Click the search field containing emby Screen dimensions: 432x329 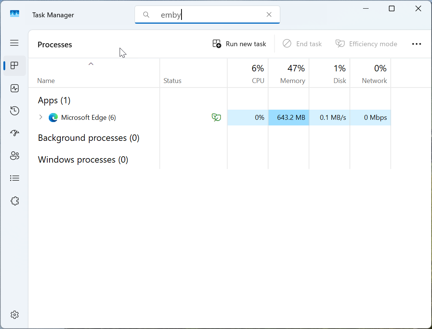click(210, 15)
